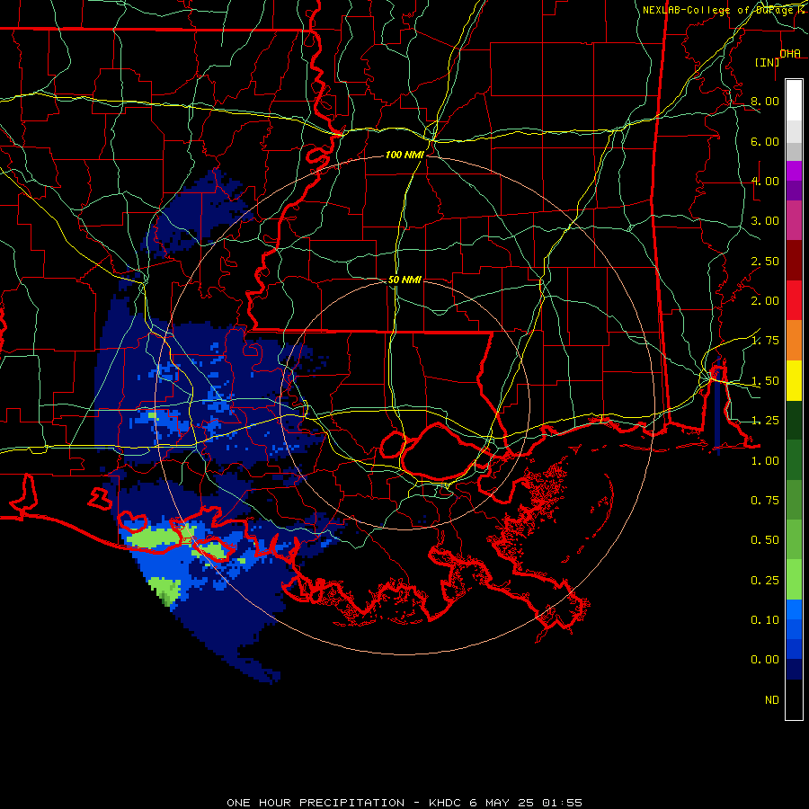The width and height of the screenshot is (809, 809).
Task: Click the 0.25 legend value
Action: (x=765, y=581)
